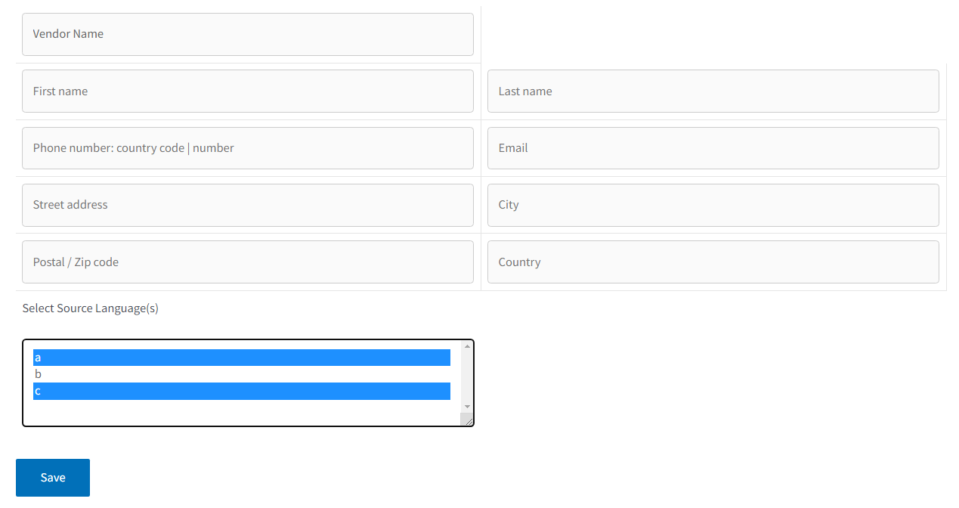Select the Street address field
The width and height of the screenshot is (959, 508).
tap(247, 205)
